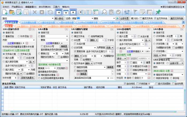
Task: Open the 工具(T) menu
Action: point(56,7)
